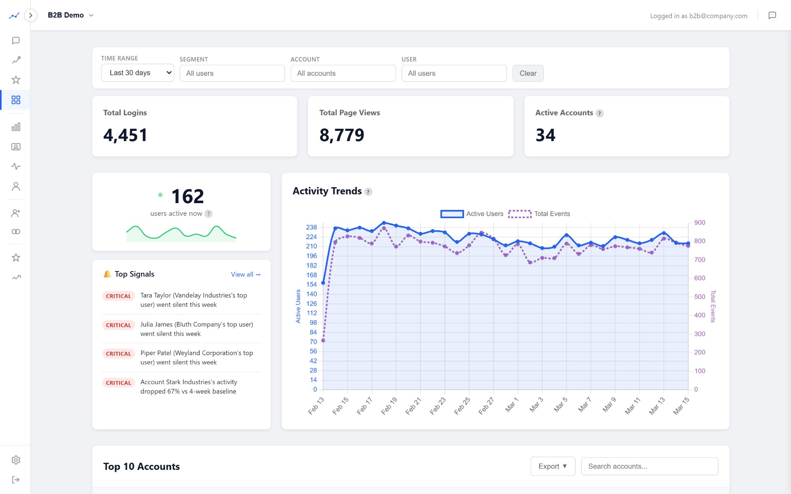Click the add user icon in sidebar

(16, 213)
